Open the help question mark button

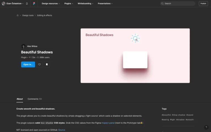point(206,127)
